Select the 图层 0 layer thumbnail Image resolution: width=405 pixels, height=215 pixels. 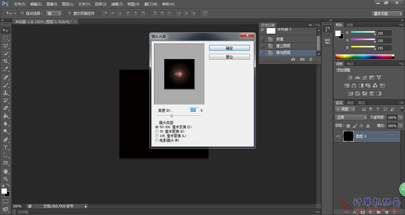[x=348, y=136]
